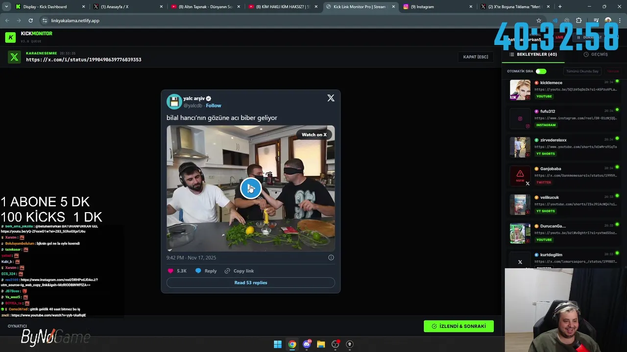Reload the page

pos(30,21)
